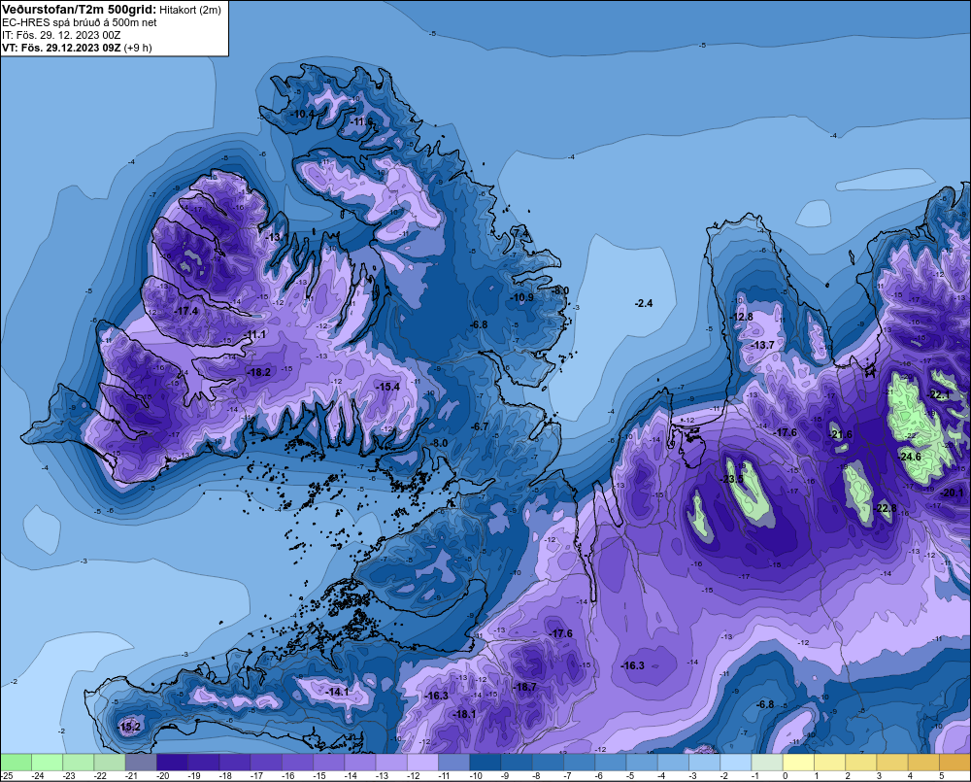Click the '-15.4' temperature value on map

pyautogui.click(x=387, y=387)
